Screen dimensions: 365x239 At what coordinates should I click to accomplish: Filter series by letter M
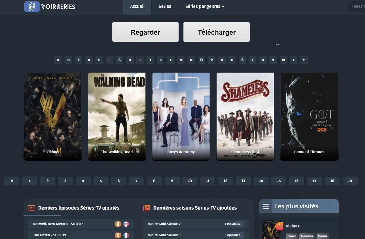pos(181,60)
